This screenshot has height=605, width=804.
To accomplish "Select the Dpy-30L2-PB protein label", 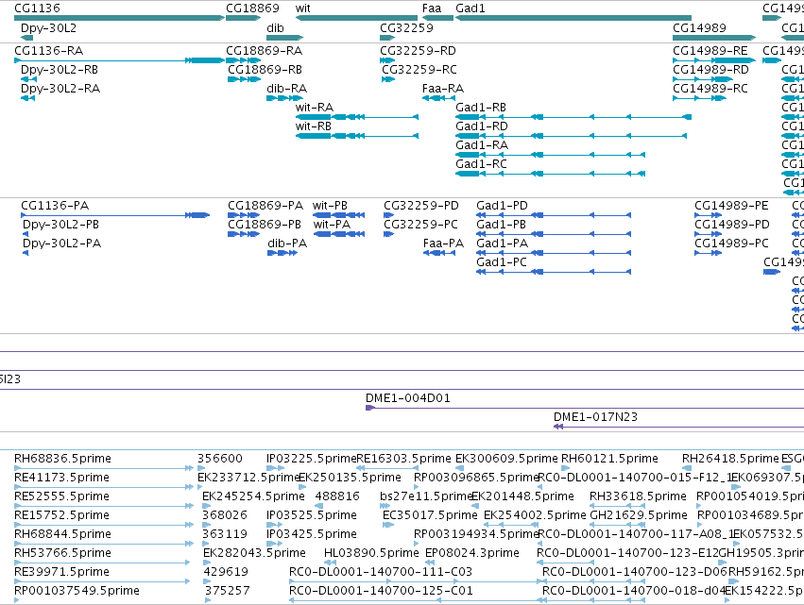I will coord(60,225).
